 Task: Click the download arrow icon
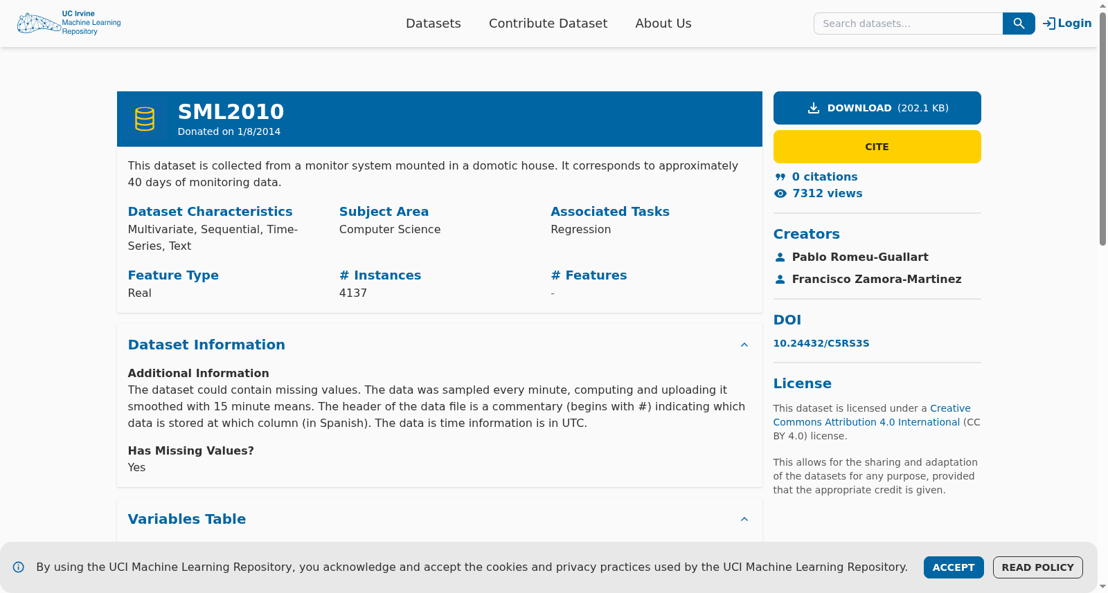[814, 108]
